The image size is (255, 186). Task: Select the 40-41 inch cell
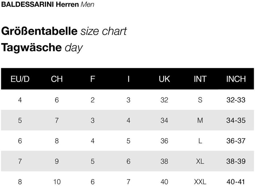236,182
